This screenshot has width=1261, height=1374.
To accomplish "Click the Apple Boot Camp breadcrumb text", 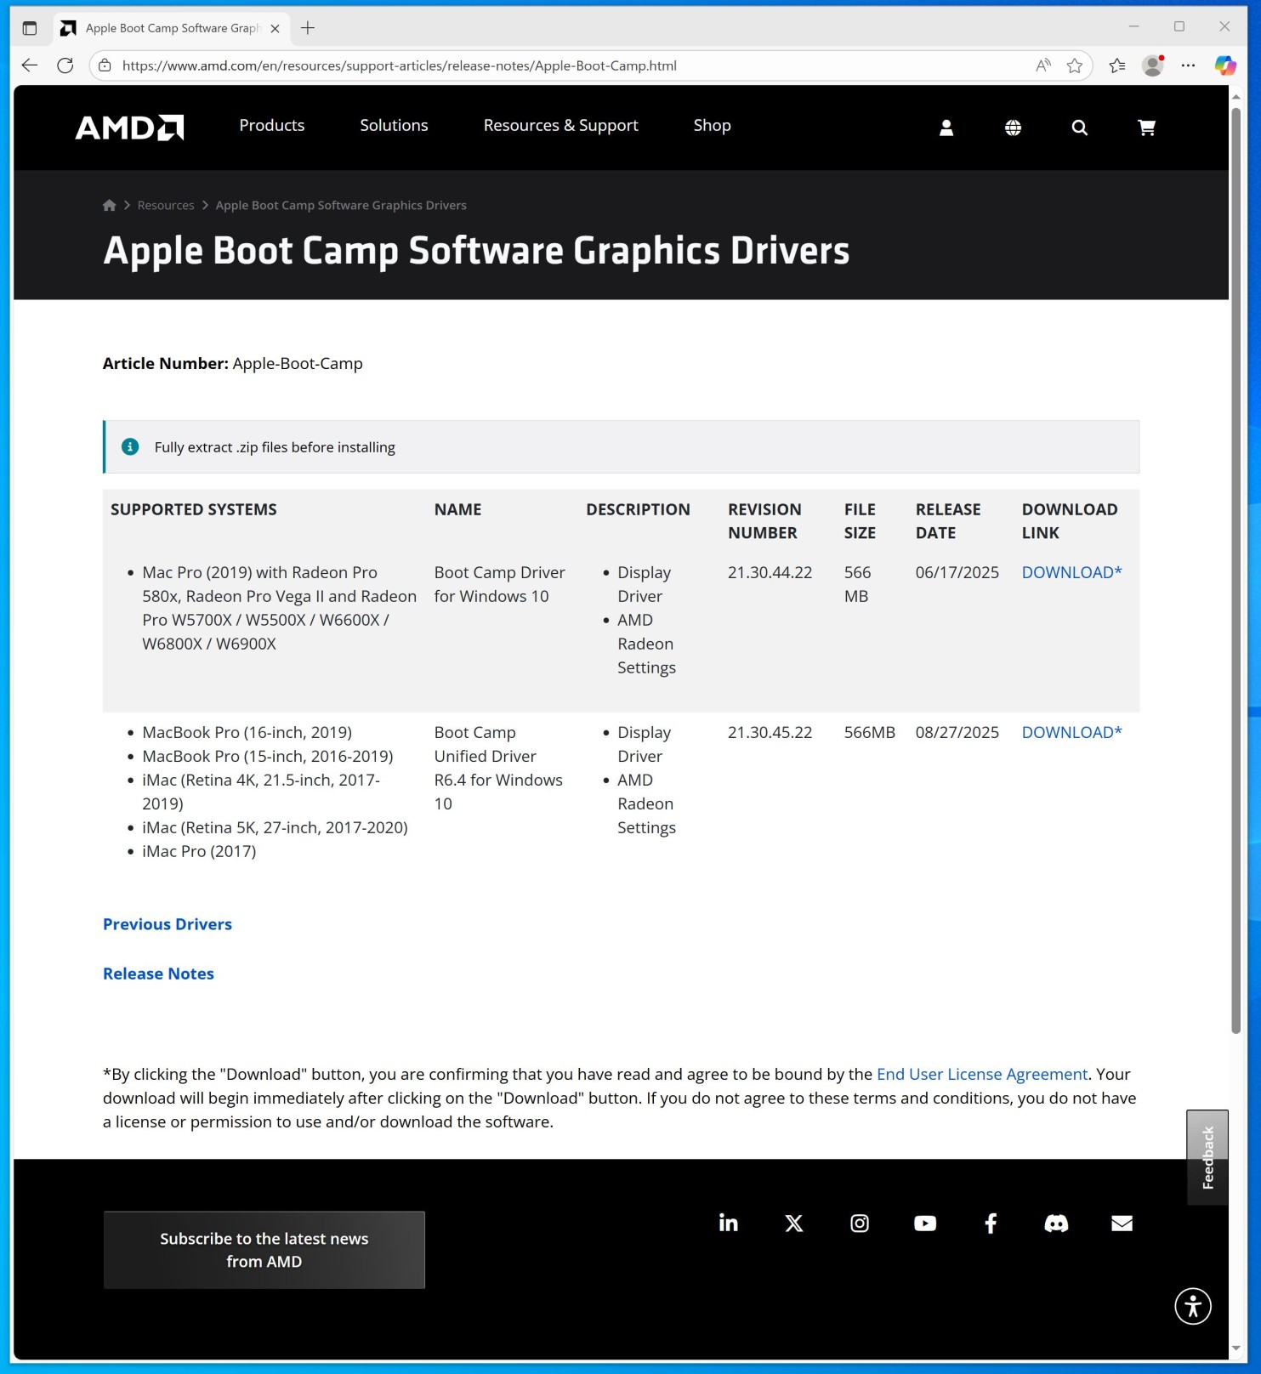I will click(x=341, y=205).
